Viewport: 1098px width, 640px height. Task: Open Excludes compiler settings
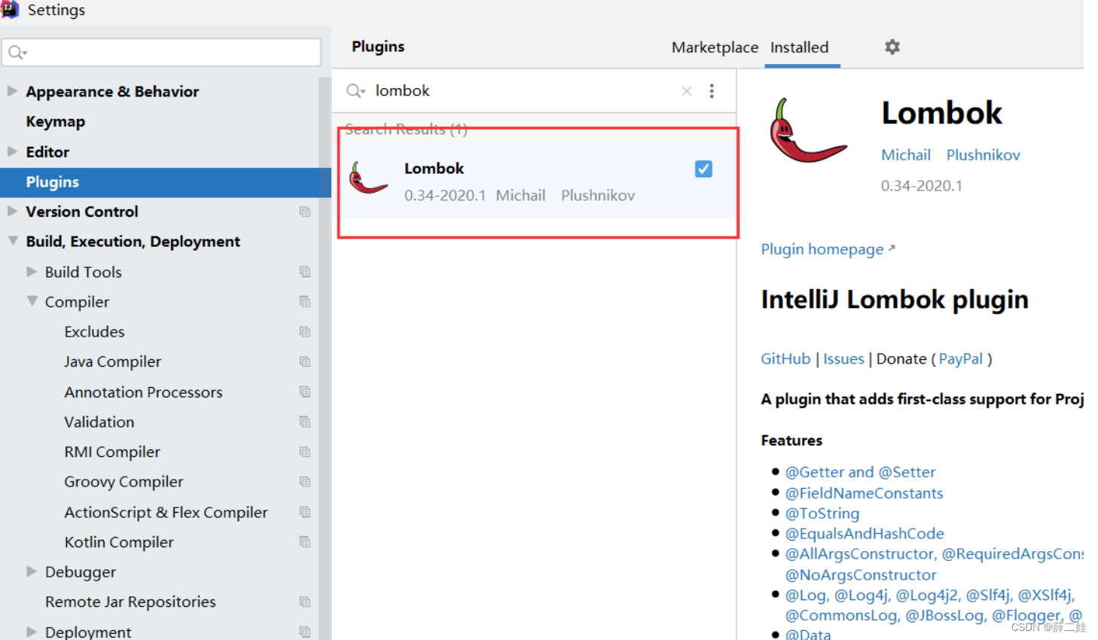(94, 332)
